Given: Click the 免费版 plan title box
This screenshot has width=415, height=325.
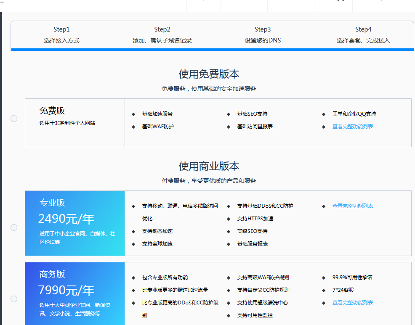Looking at the screenshot, I should tap(75, 123).
